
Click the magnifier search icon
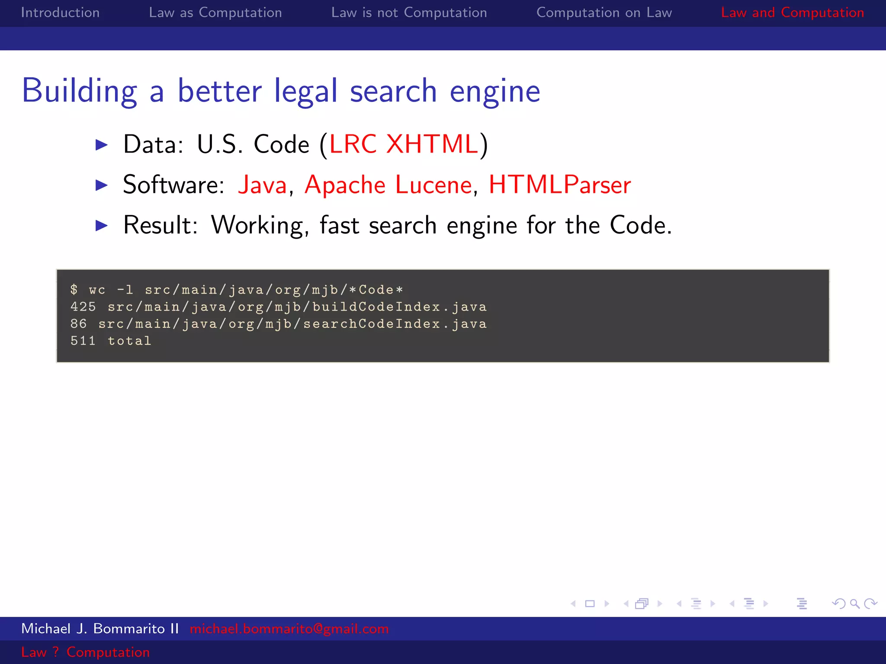[x=855, y=603]
